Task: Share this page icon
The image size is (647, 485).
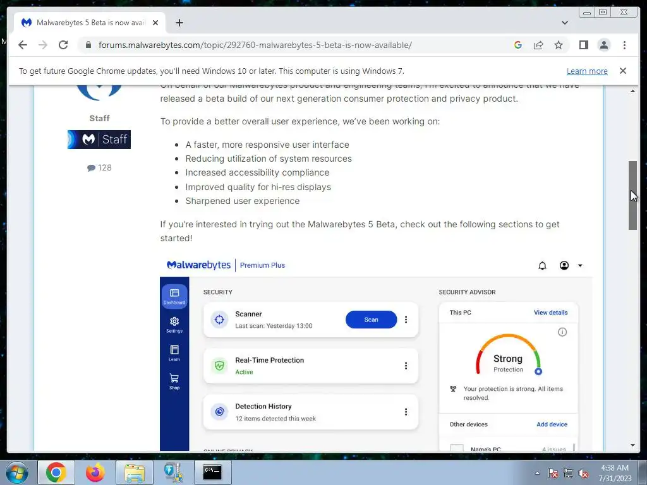Action: [538, 45]
